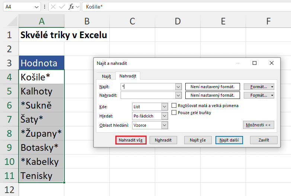The width and height of the screenshot is (291, 196).
Task: Minimize the Najít a nahradit dialog
Action: click(x=237, y=63)
